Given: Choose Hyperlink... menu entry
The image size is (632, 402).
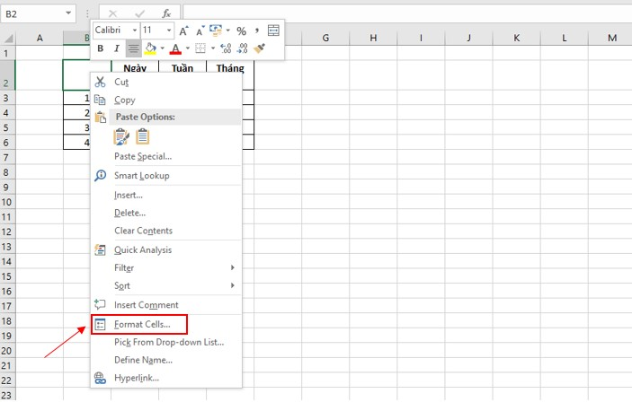Looking at the screenshot, I should pos(166,378).
